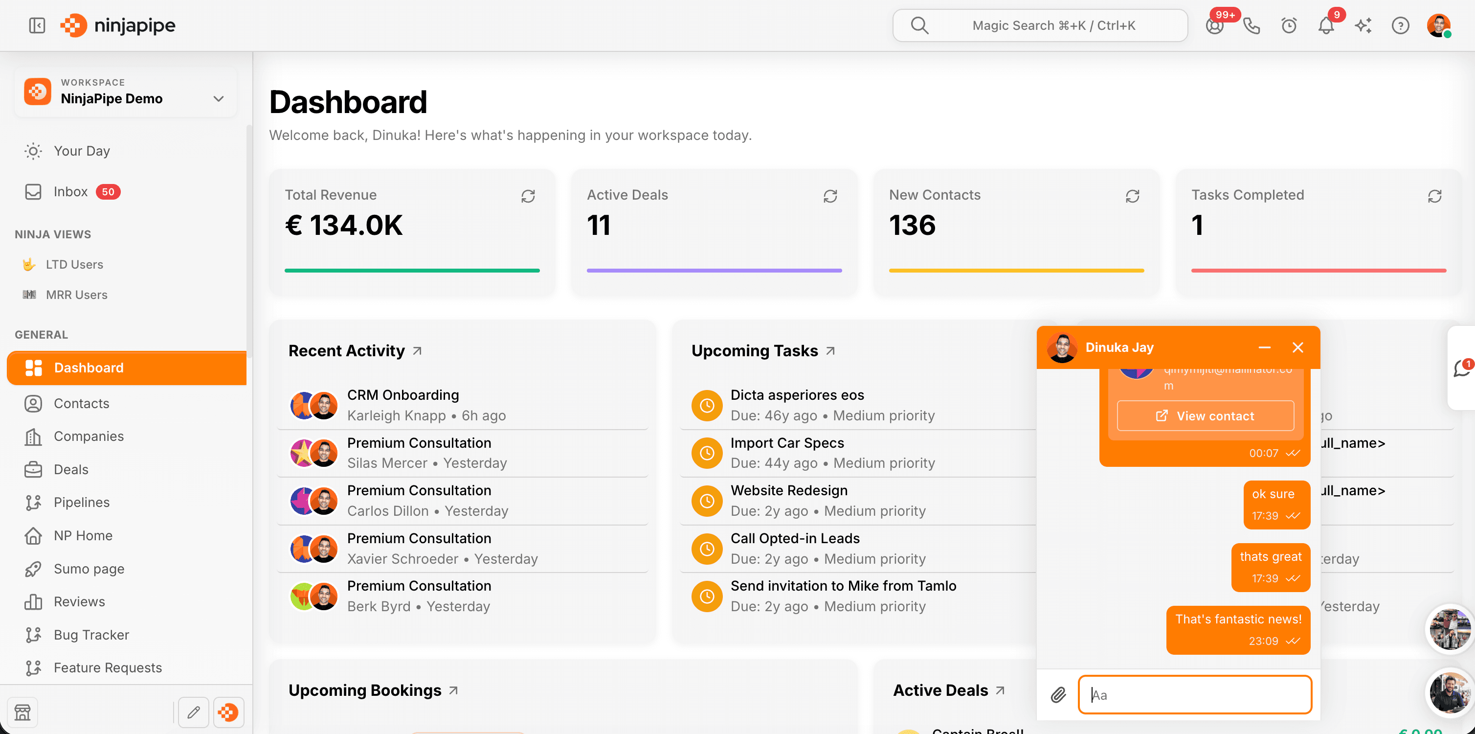This screenshot has width=1475, height=734.
Task: Open the marketplace store icon in bottom sidebar
Action: (x=22, y=711)
